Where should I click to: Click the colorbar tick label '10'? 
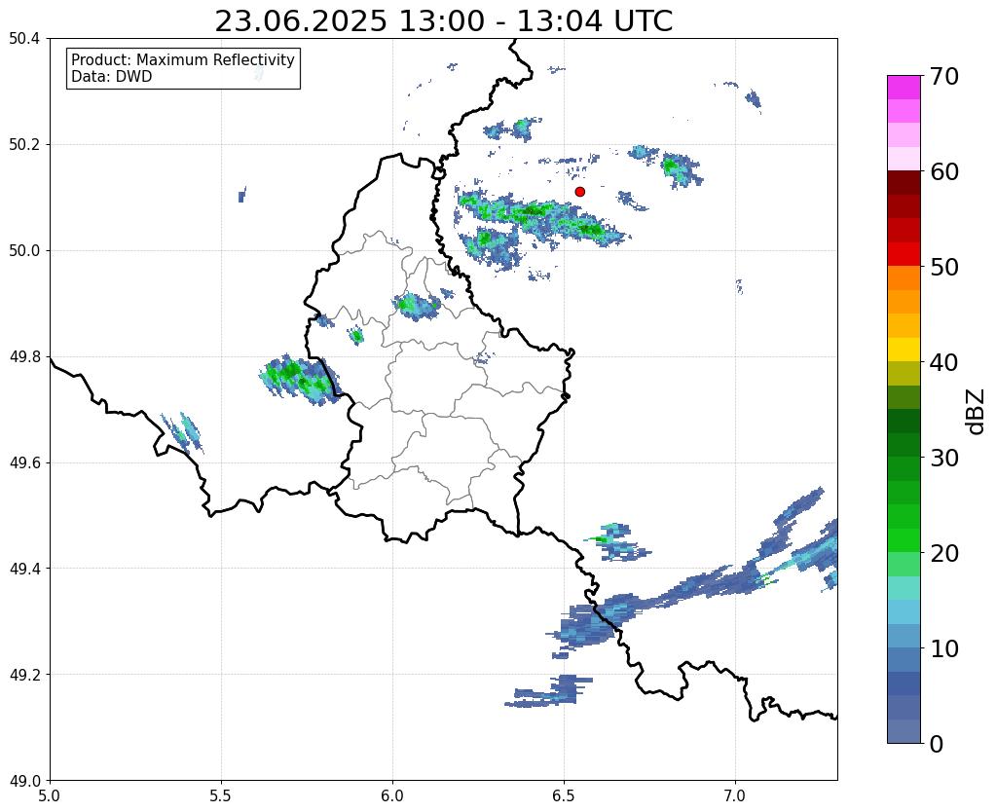944,648
